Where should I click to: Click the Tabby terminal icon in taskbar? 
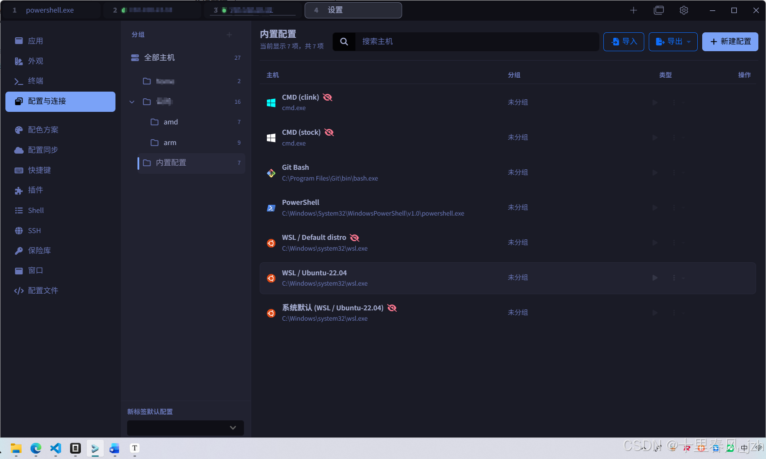pos(95,448)
